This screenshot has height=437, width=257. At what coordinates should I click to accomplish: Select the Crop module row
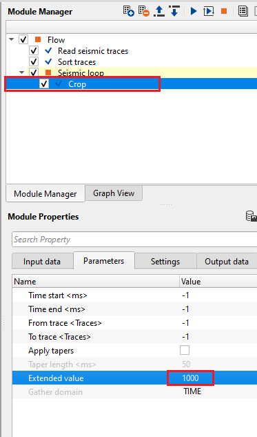click(x=132, y=84)
